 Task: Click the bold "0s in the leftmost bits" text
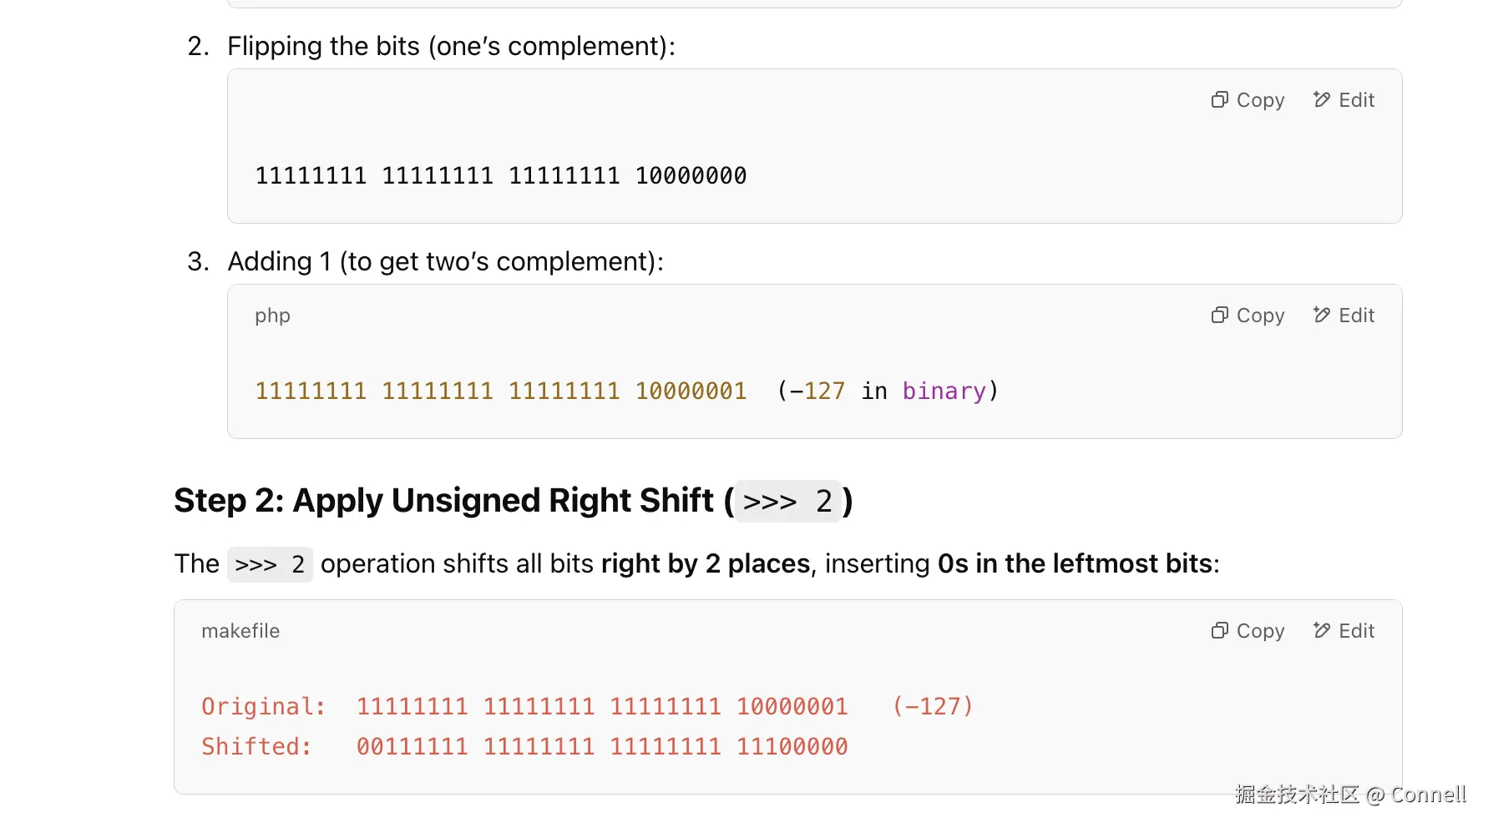1075,564
